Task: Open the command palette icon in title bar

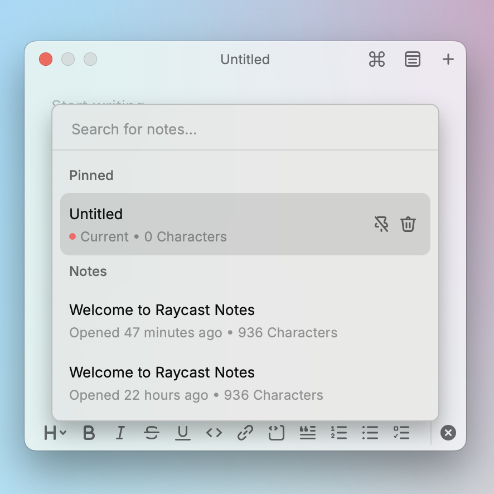Action: (x=377, y=59)
